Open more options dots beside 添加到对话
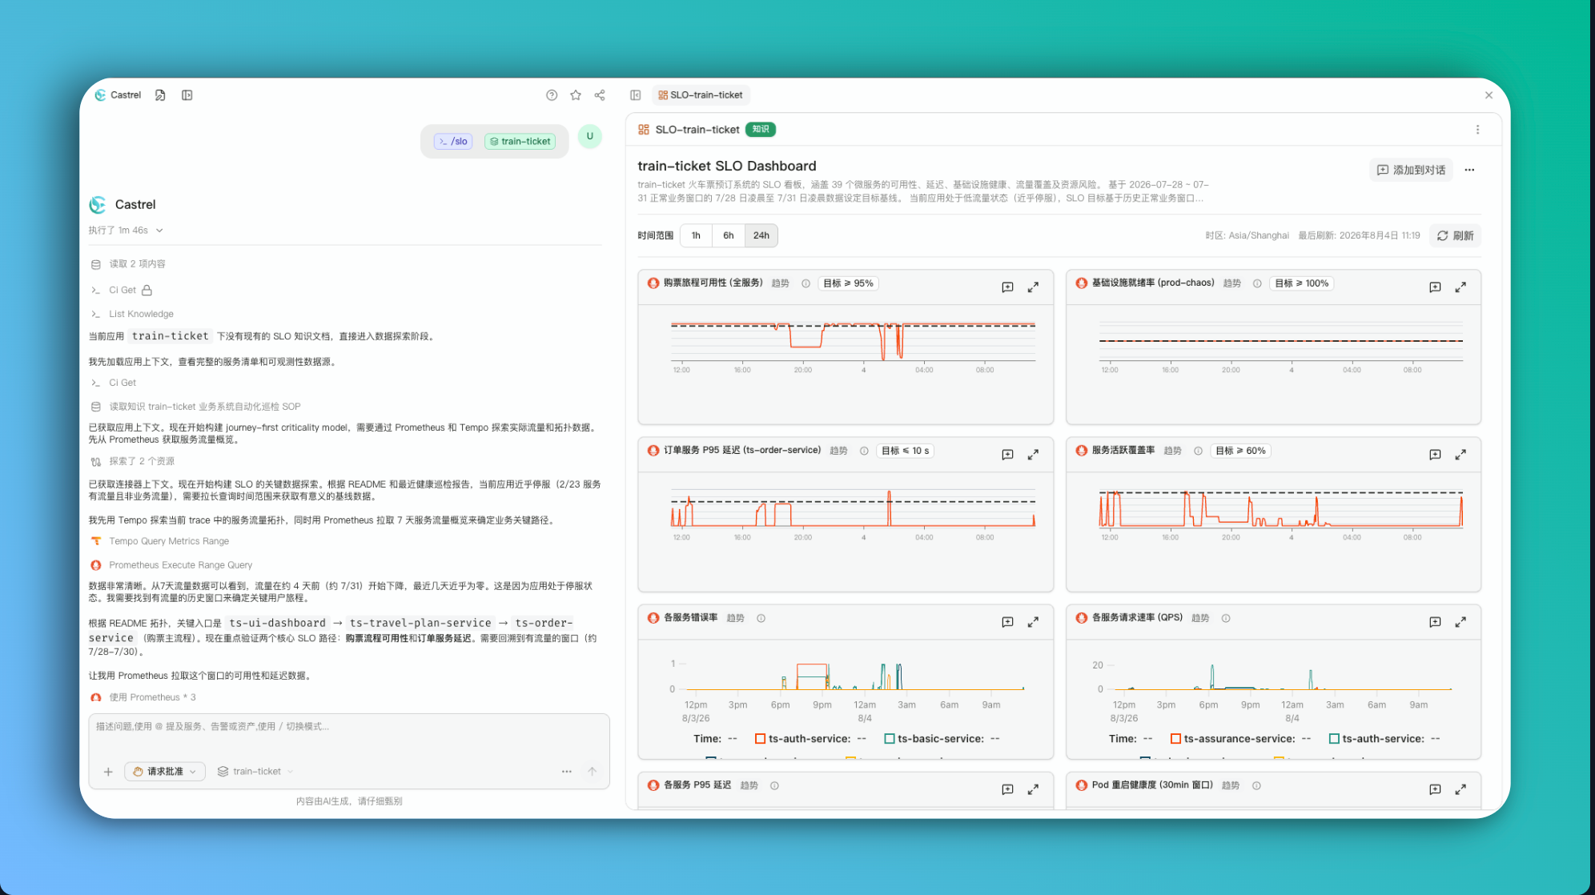Viewport: 1595px width, 895px height. 1469,170
